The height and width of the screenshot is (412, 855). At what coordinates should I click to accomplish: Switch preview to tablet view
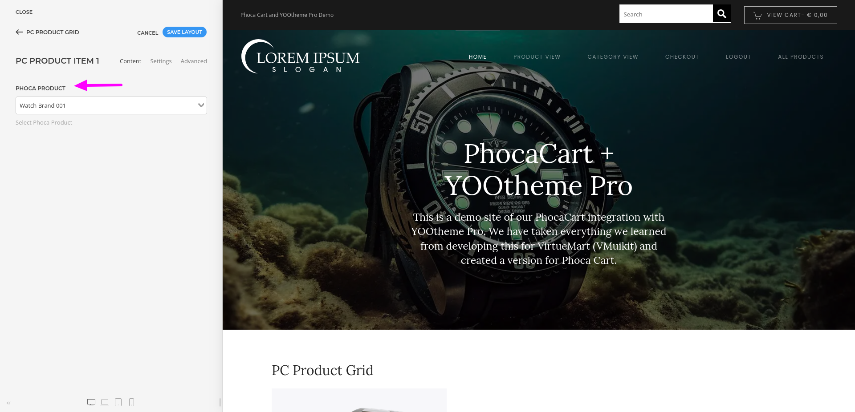tap(118, 402)
